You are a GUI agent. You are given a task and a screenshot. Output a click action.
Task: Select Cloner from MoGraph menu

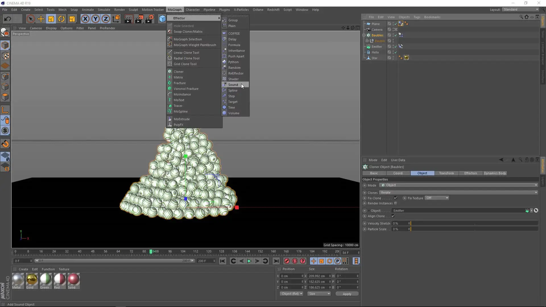pos(194,72)
